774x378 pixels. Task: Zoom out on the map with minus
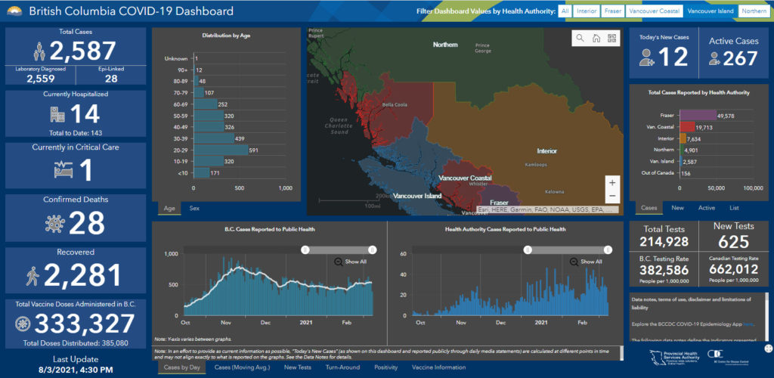[612, 197]
